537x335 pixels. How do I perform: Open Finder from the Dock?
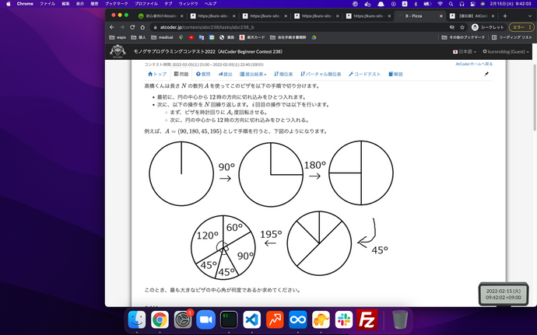(x=137, y=319)
